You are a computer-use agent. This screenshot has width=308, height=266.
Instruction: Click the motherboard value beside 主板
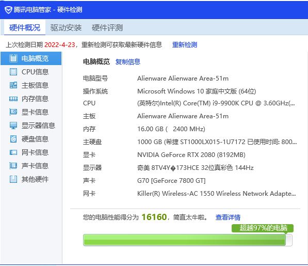[x=183, y=116]
